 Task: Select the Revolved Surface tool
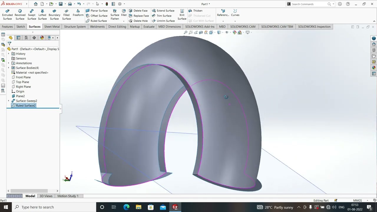[20, 15]
